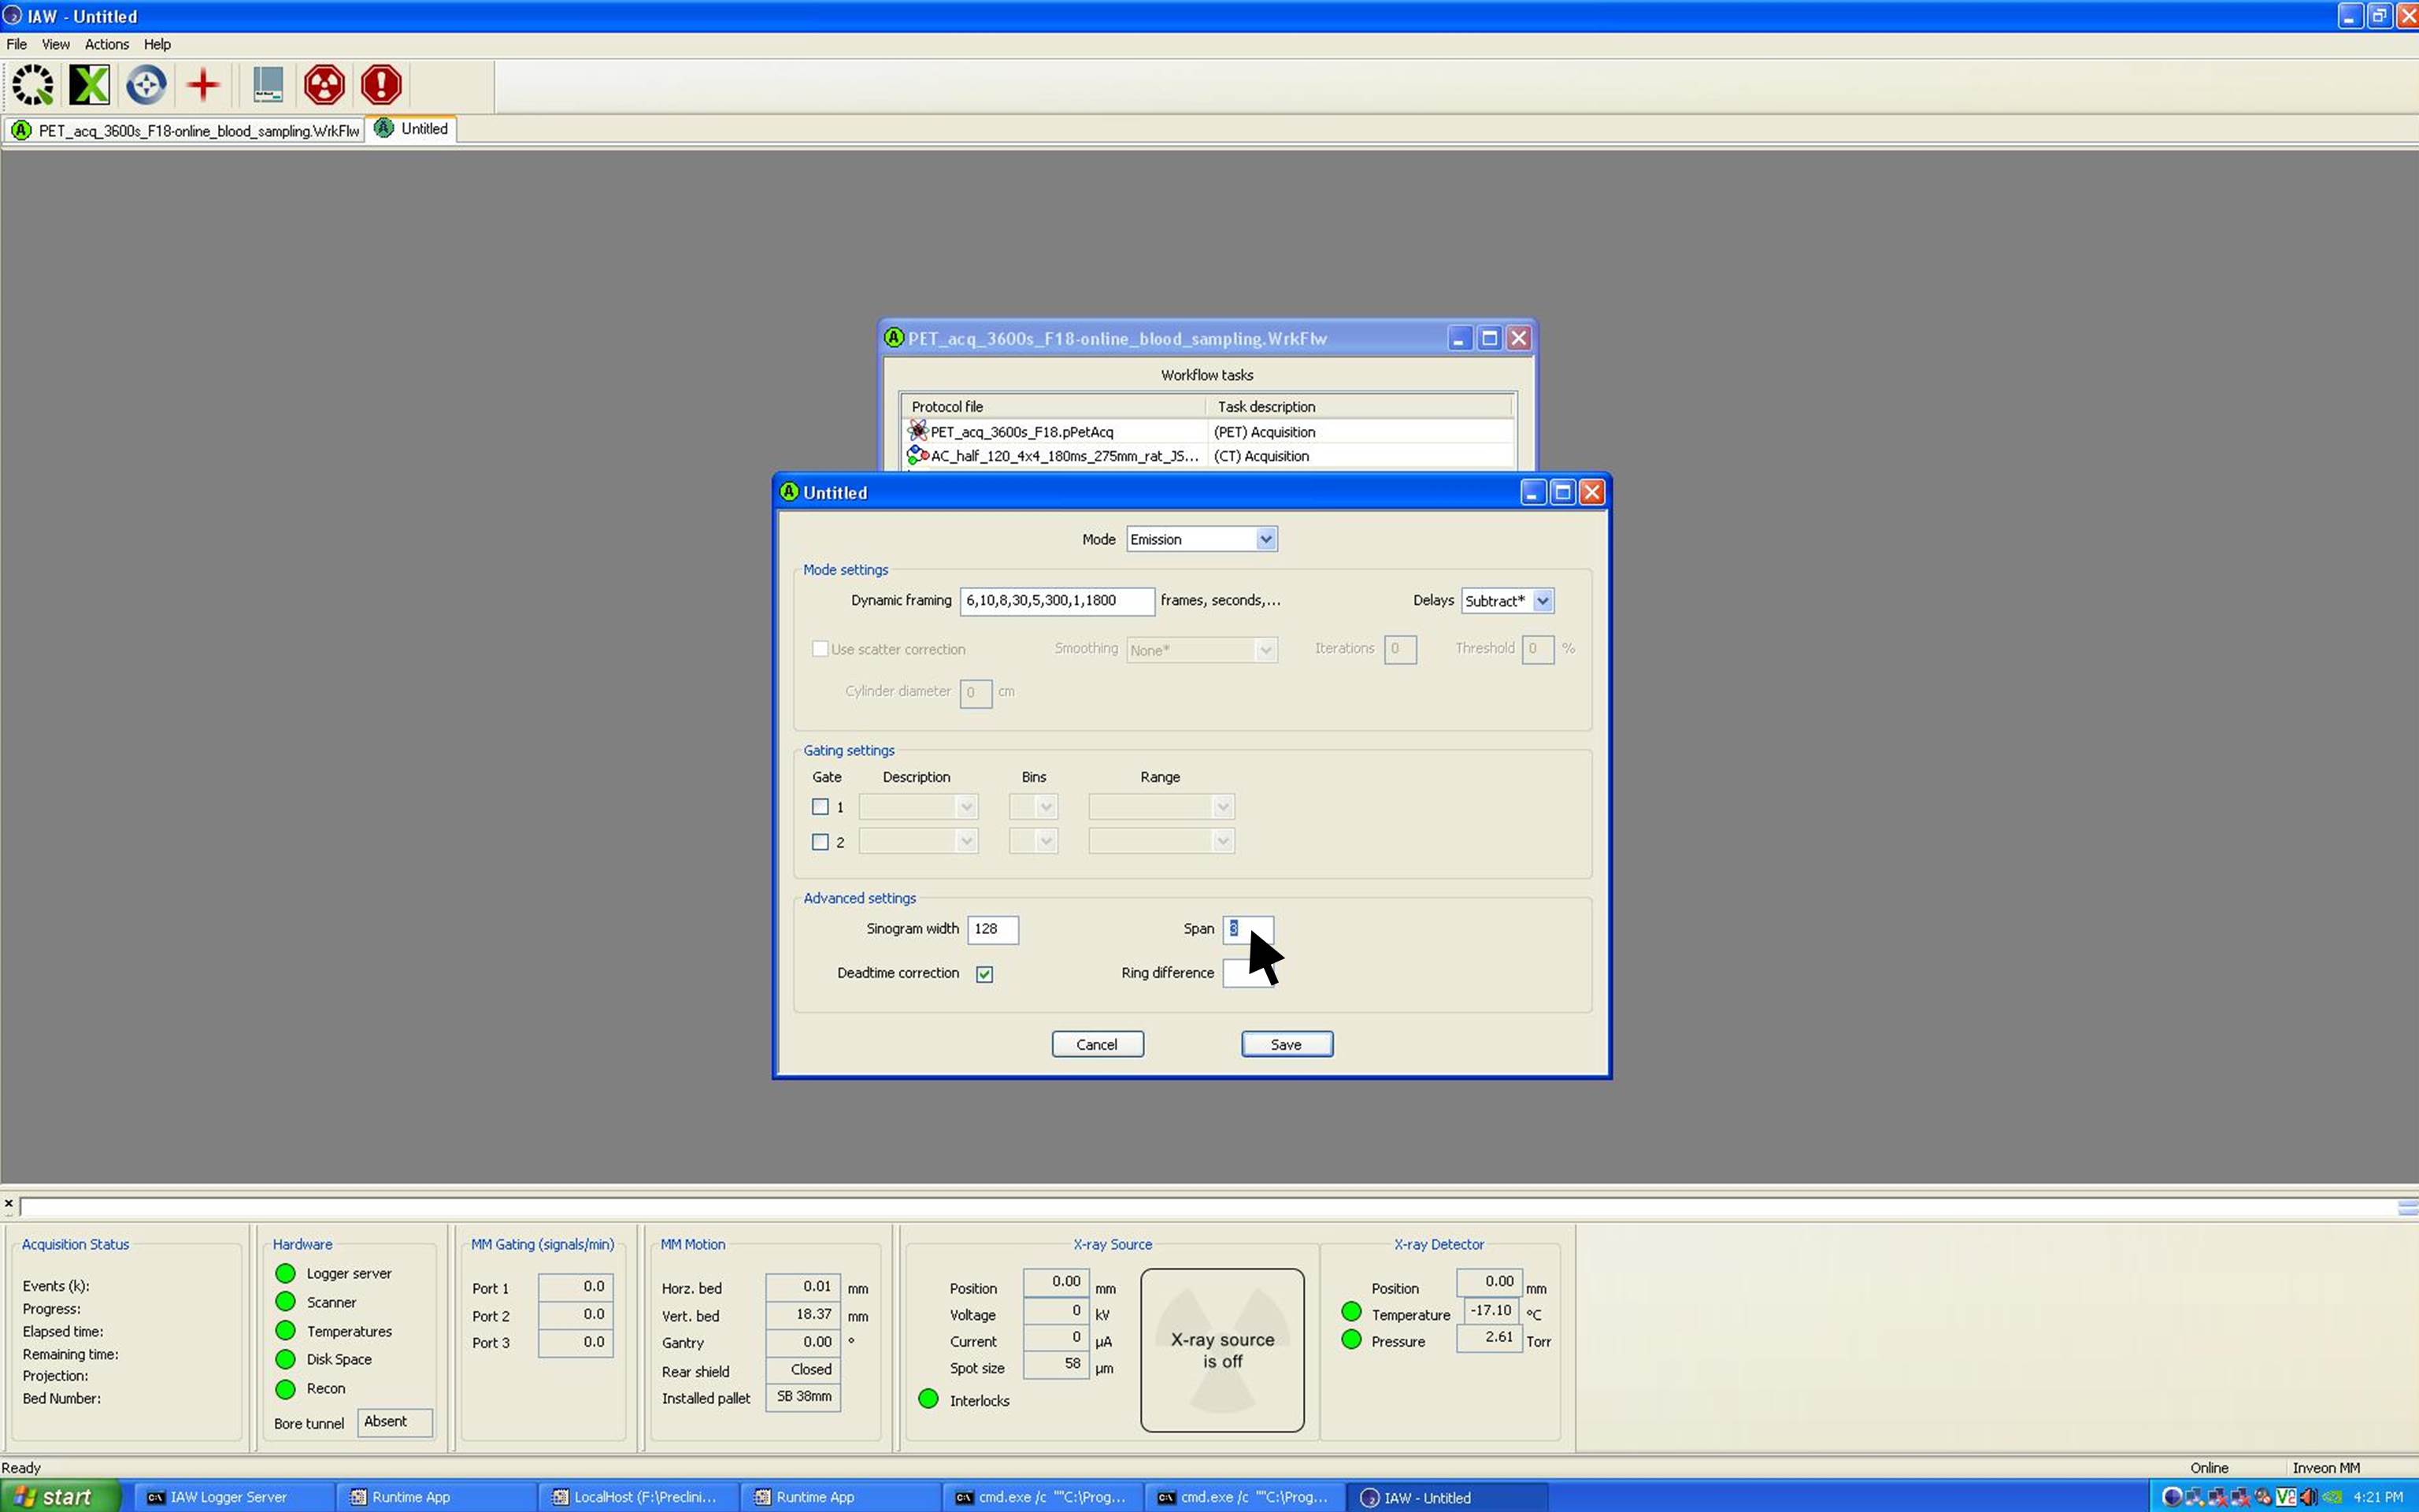Toggle the Deadtime correction checkbox

tap(984, 974)
